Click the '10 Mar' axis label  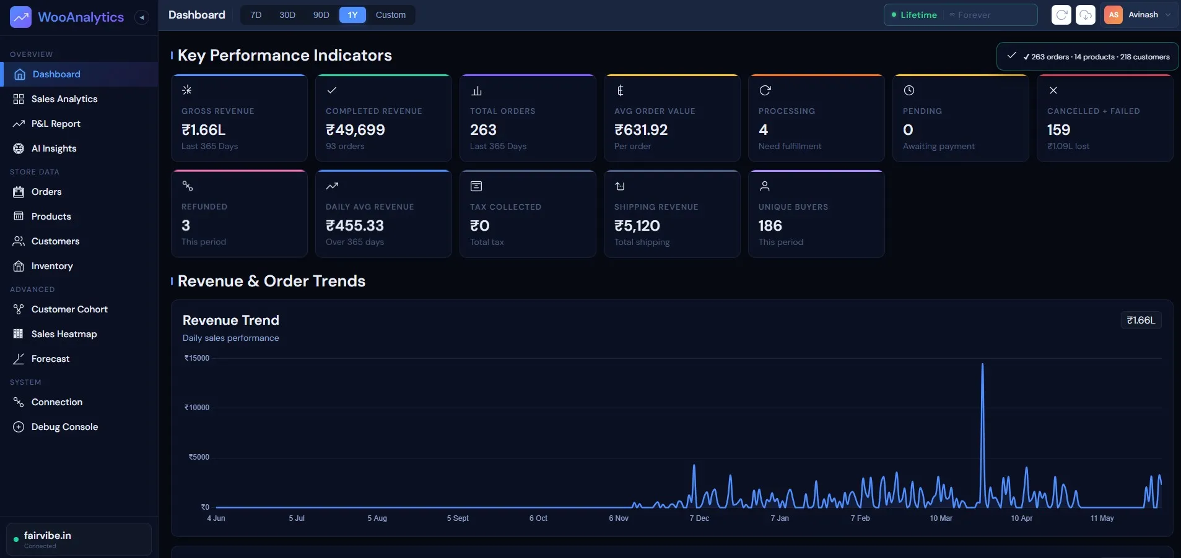pos(941,518)
